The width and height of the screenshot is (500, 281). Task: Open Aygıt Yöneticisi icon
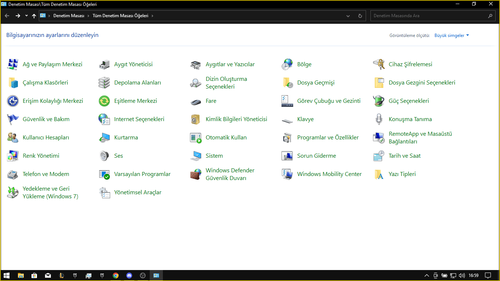point(104,64)
